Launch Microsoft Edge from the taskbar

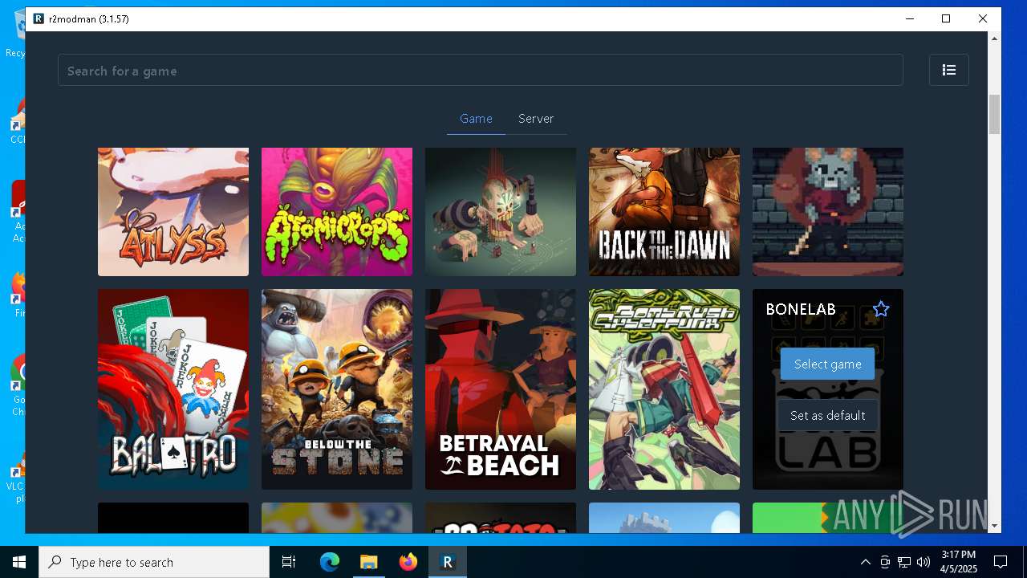[x=330, y=562]
